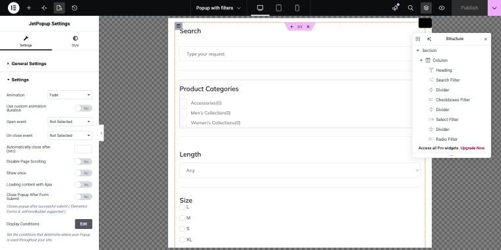The height and width of the screenshot is (250, 501).
Task: Toggle Disable Page Scrolling switch
Action: click(84, 162)
